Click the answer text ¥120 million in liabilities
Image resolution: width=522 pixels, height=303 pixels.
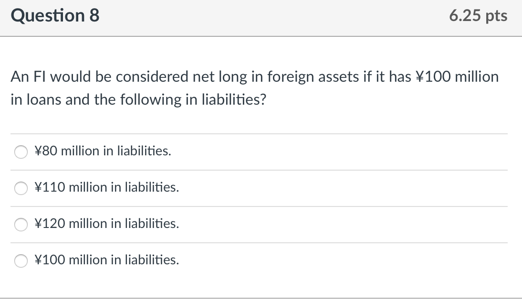tap(107, 224)
